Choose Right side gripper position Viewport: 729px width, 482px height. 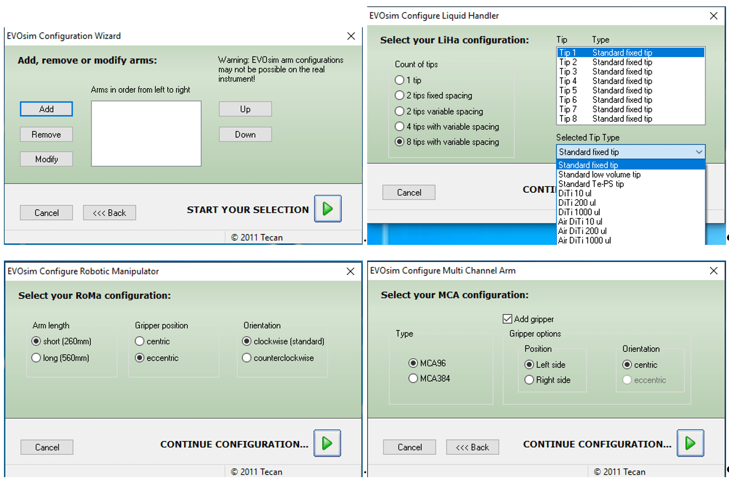(529, 380)
